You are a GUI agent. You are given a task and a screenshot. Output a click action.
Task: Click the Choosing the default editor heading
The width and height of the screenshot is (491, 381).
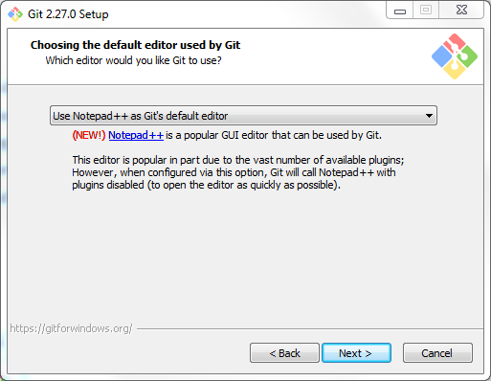click(135, 45)
